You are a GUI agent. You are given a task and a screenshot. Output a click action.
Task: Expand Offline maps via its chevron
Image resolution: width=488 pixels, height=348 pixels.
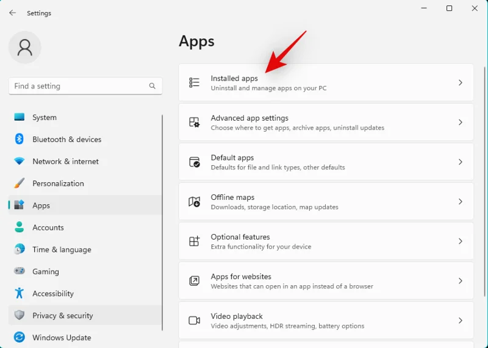(x=461, y=202)
